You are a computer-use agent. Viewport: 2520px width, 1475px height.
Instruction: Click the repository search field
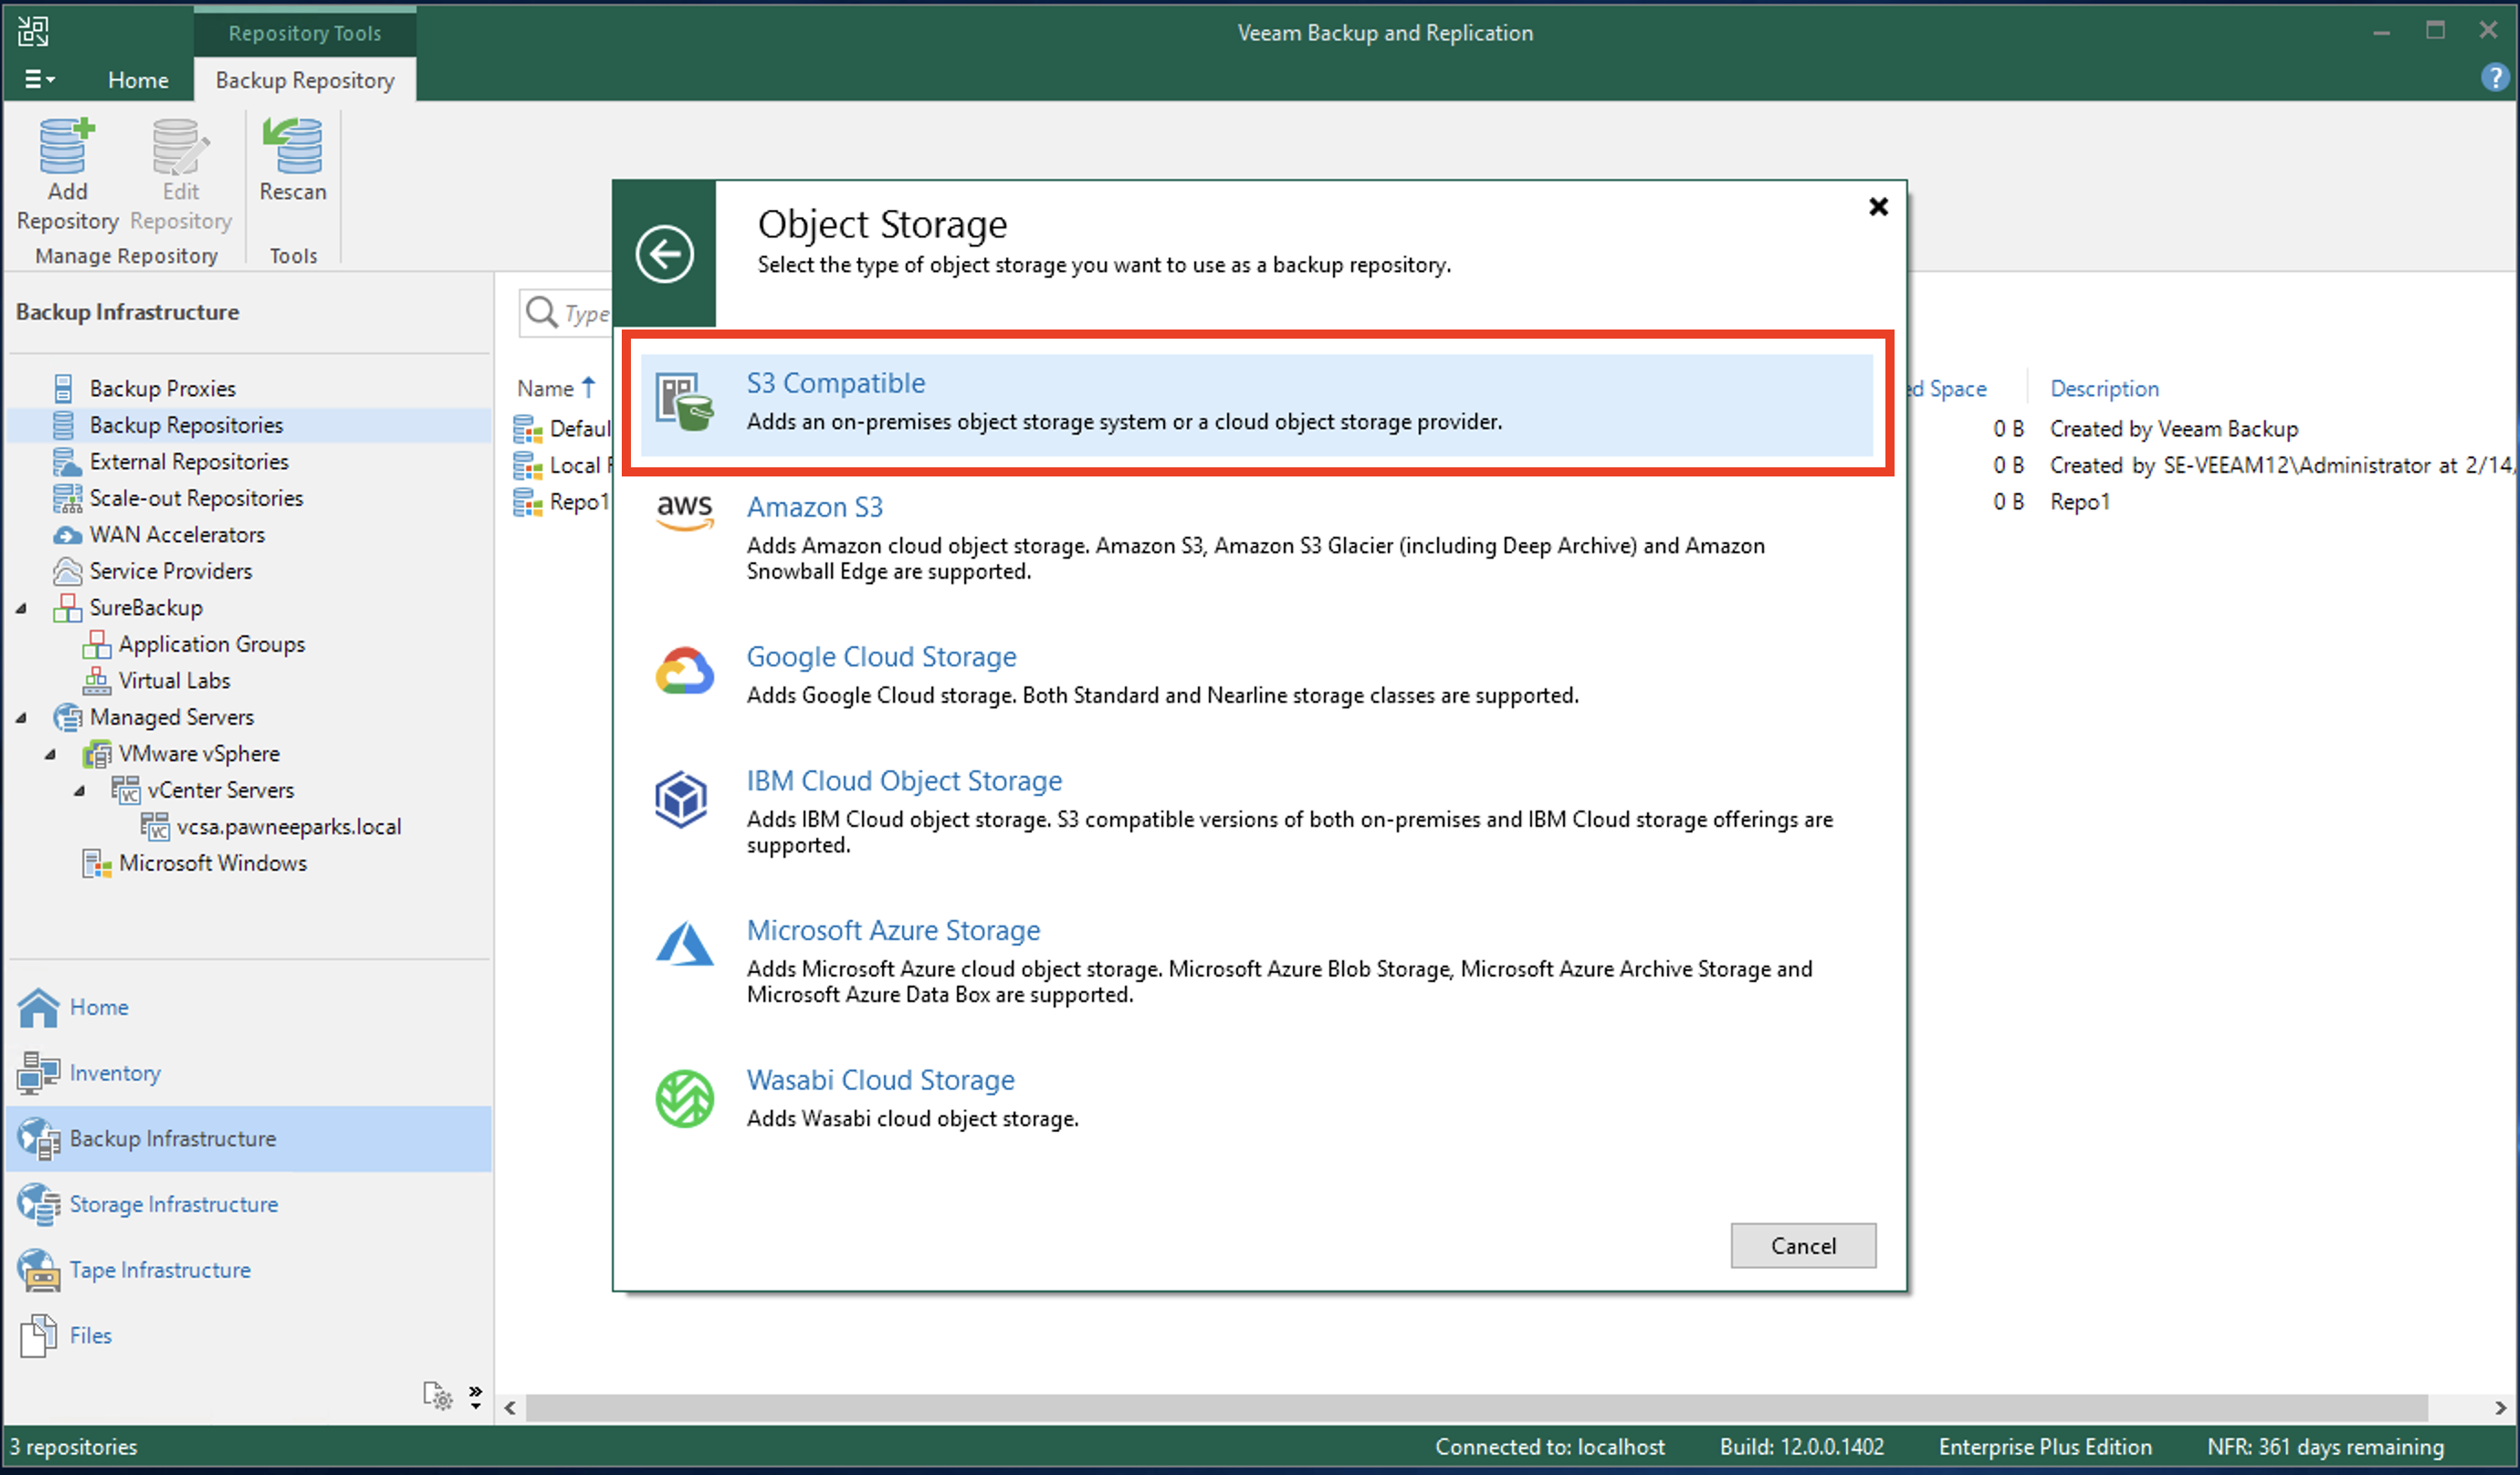tap(566, 313)
